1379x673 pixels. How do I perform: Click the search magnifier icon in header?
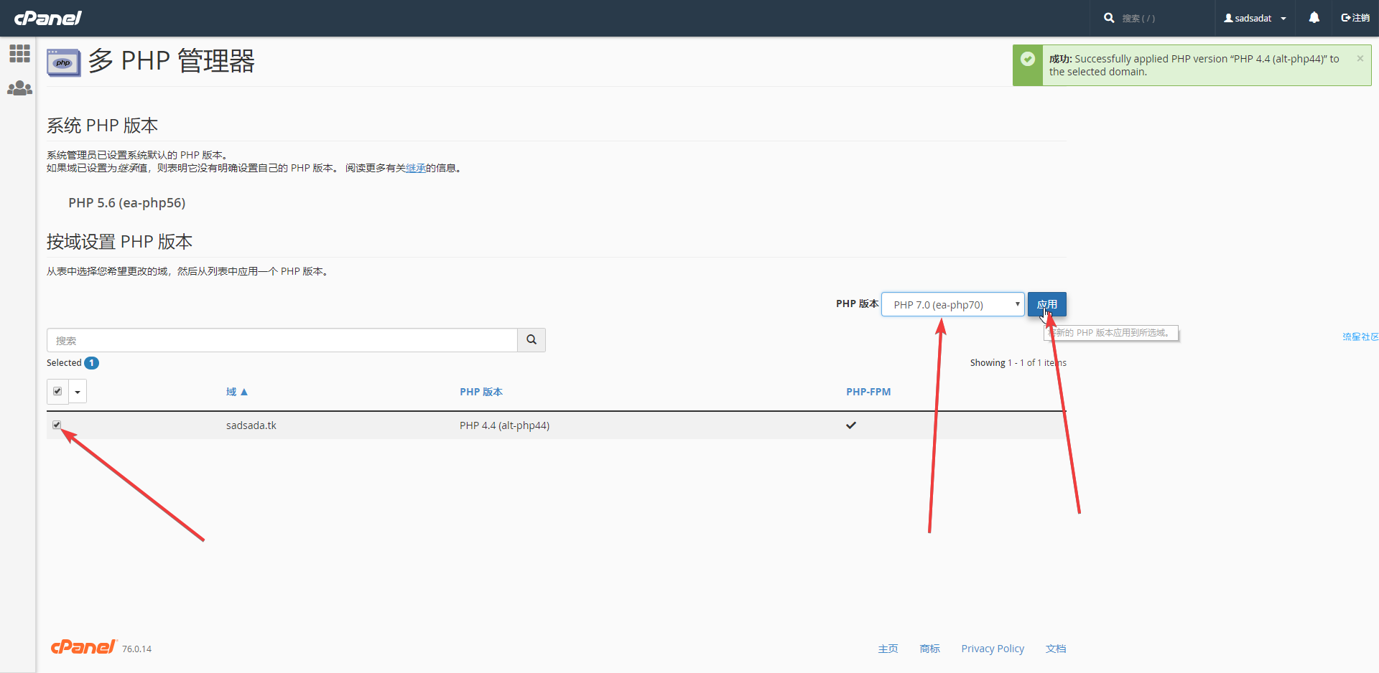pos(1109,18)
